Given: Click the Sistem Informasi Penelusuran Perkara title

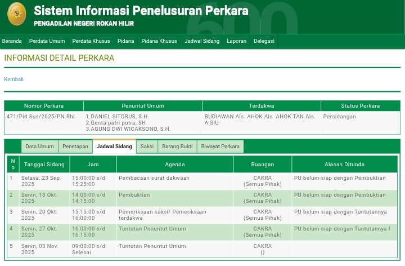Looking at the screenshot, I should coord(141,11).
